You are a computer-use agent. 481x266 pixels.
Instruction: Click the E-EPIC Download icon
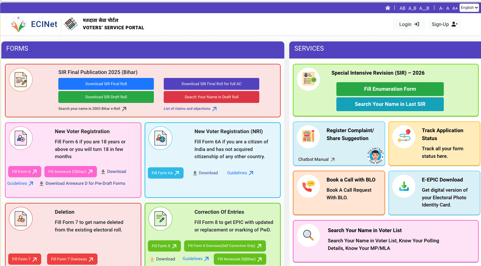point(404,186)
